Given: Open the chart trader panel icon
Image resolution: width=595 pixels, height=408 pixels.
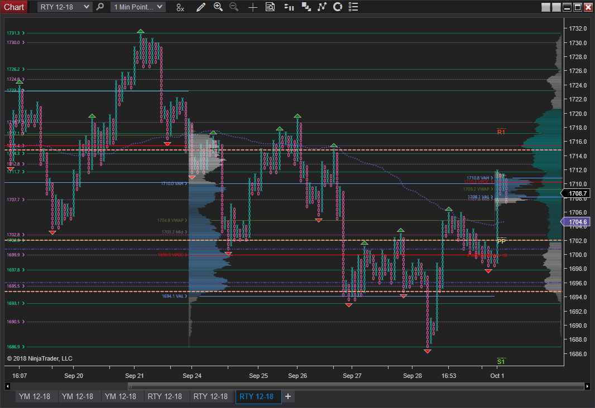Looking at the screenshot, I should (289, 7).
